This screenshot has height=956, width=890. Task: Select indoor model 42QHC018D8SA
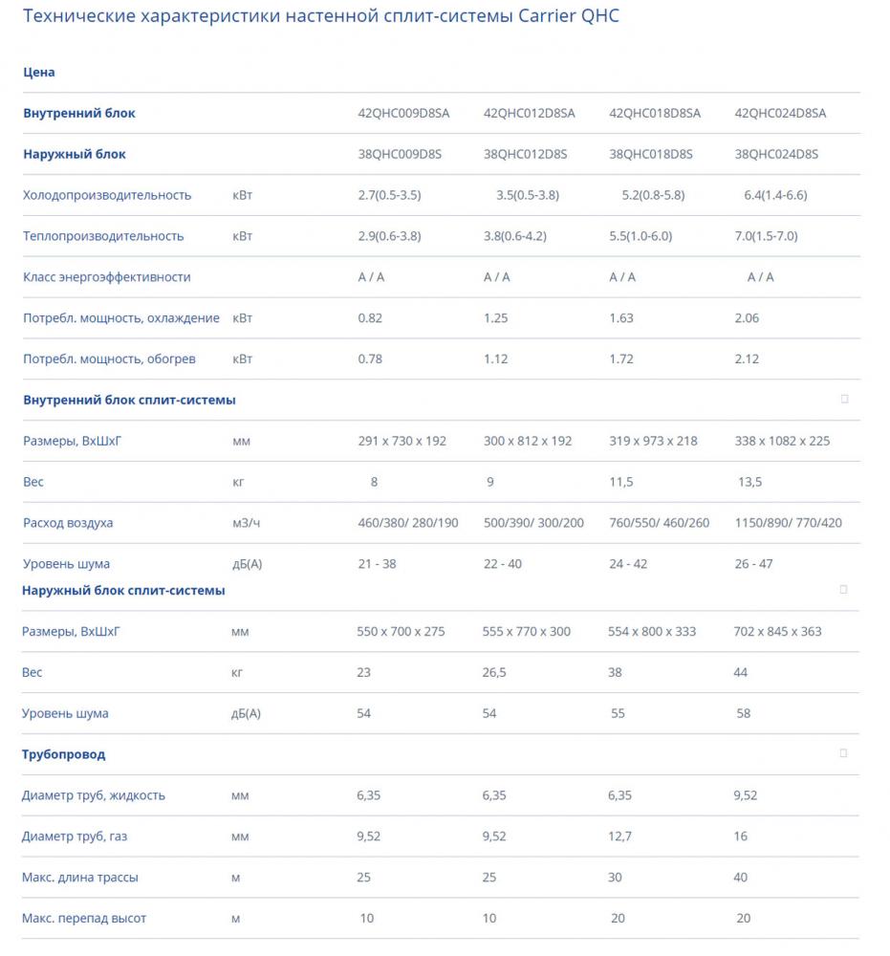[655, 113]
